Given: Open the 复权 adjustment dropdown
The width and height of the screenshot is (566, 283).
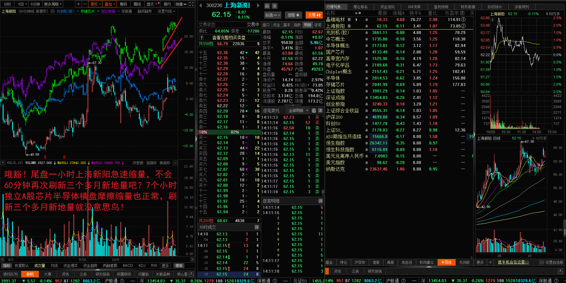Looking at the screenshot, I should click(x=95, y=4).
